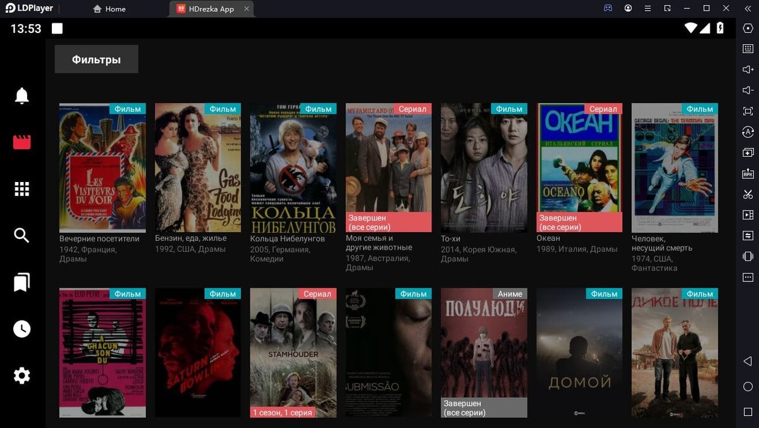Image resolution: width=759 pixels, height=428 pixels.
Task: Click the window resize arrows icon in title bar
Action: pos(668,8)
